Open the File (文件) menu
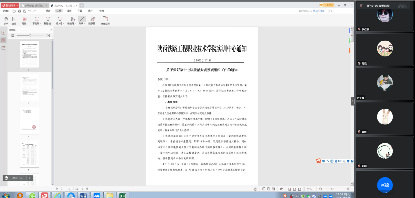 6,11
